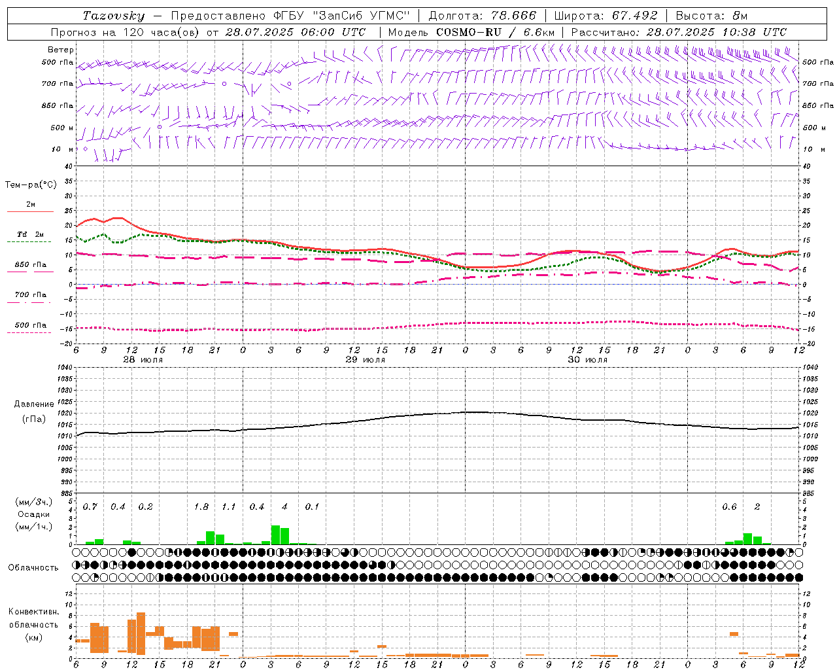Click the station name Tazovsky in the header
The image size is (837, 670).
(114, 16)
